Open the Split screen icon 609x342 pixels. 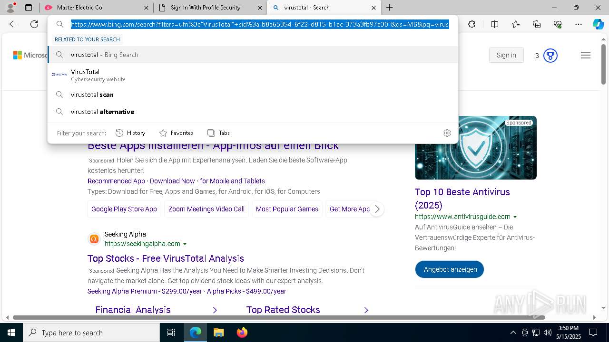tap(494, 24)
